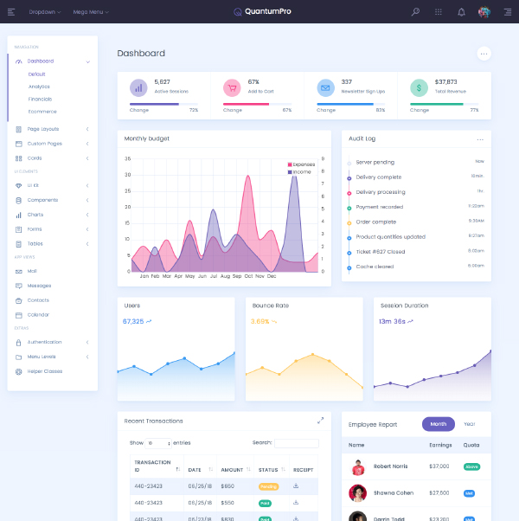Viewport: 519px width, 521px height.
Task: Toggle the sidebar hamburger menu icon
Action: coord(11,12)
